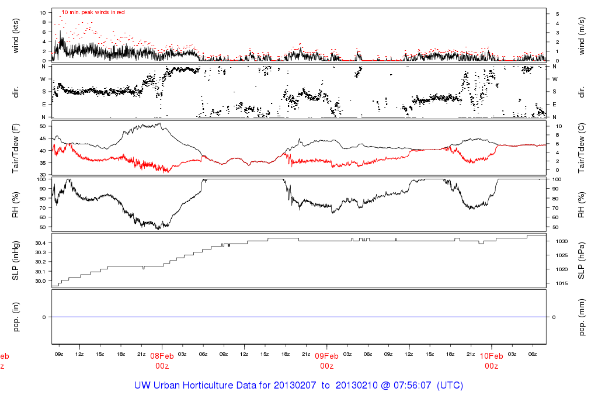Click the '07:56:07' timestamp in the title
Viewport: 598px width, 409px height.
[413, 386]
